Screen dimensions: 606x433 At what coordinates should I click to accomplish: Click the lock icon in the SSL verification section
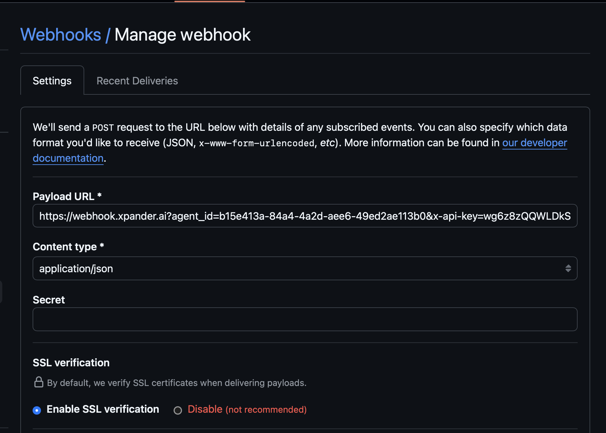pos(38,383)
